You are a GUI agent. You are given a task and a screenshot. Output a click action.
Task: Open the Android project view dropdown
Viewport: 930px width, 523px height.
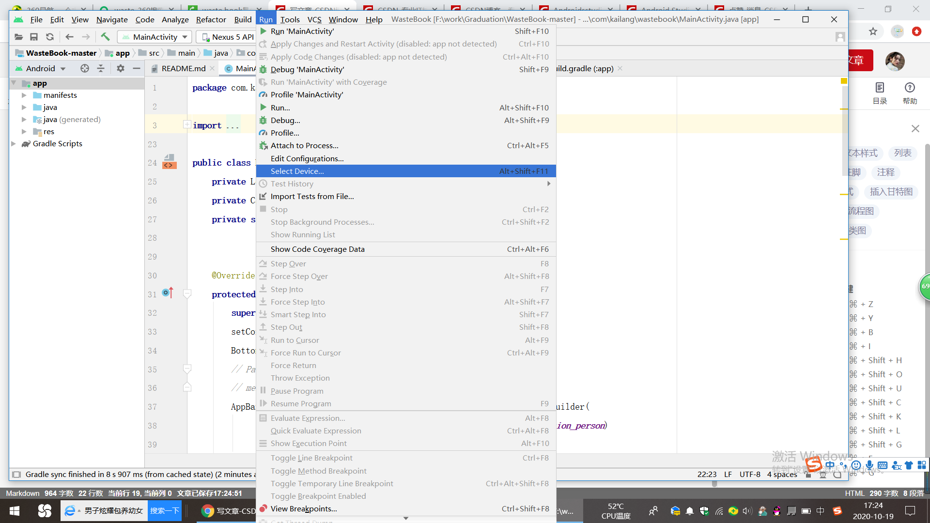click(41, 68)
